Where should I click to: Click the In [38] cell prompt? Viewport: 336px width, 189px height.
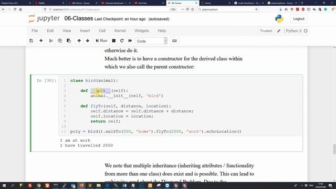coord(46,80)
